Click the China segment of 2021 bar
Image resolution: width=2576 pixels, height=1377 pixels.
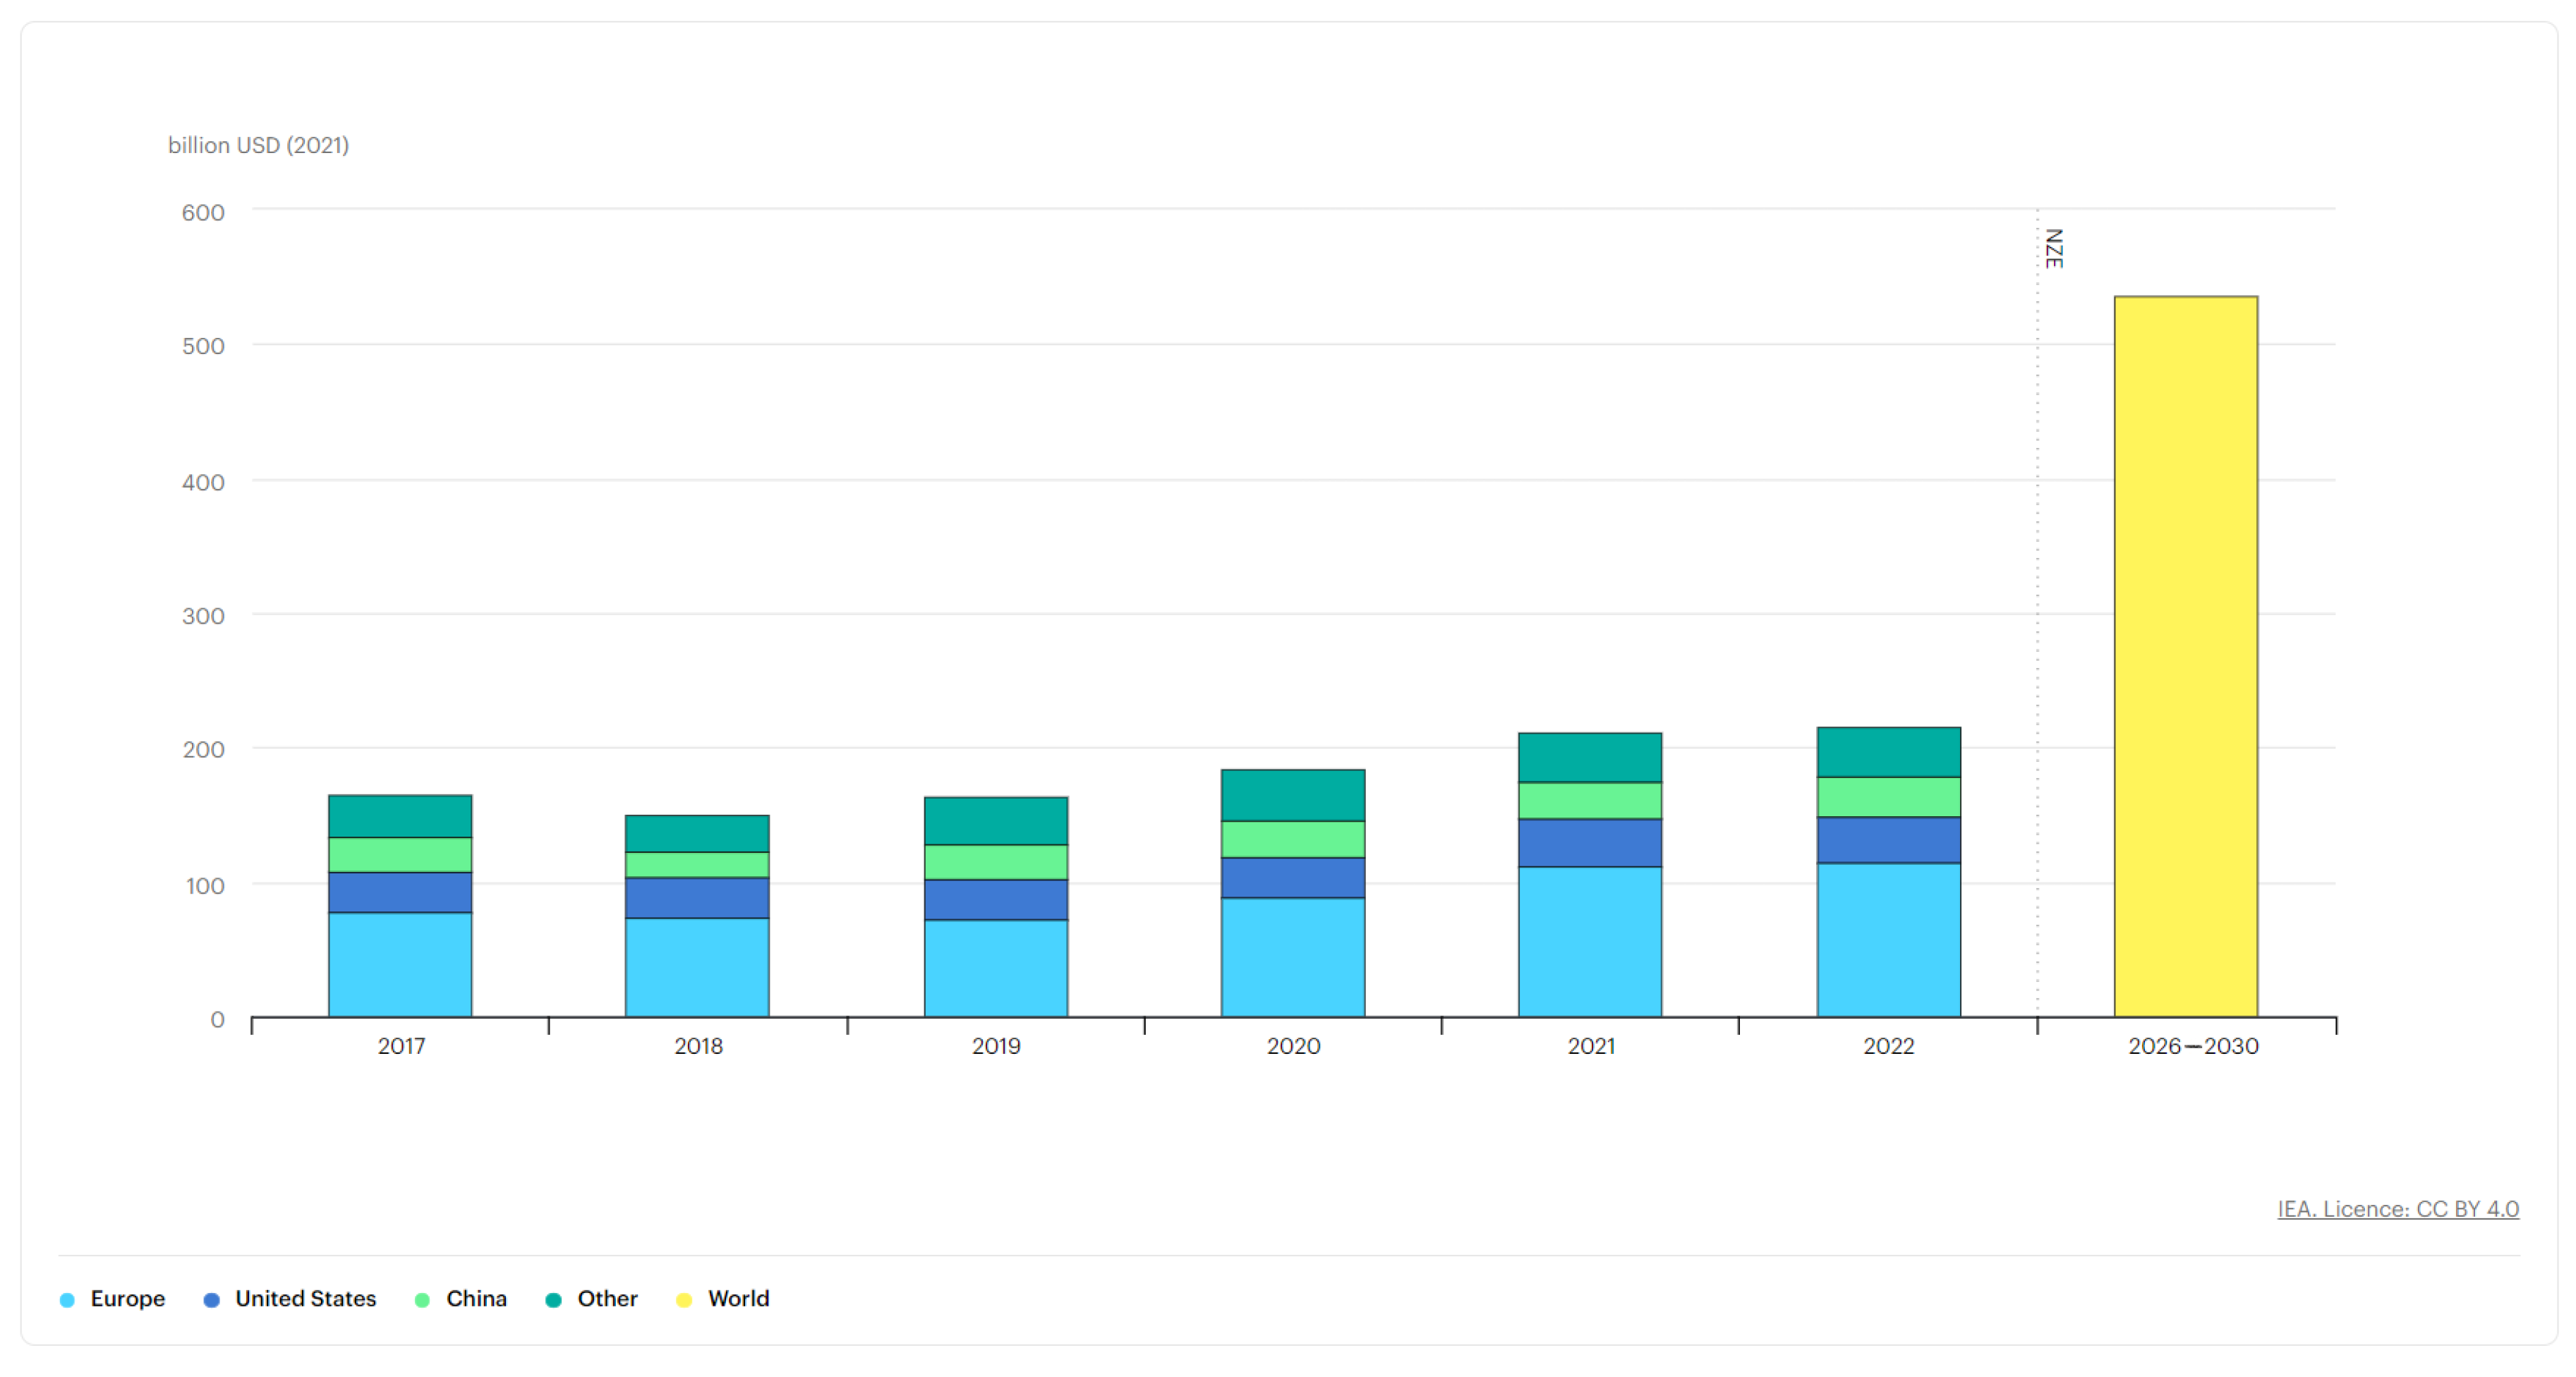1590,800
